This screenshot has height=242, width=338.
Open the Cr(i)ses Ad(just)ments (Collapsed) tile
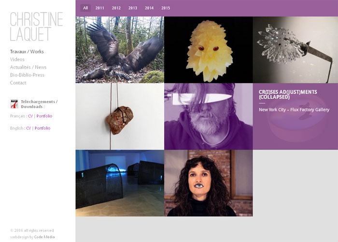point(296,117)
